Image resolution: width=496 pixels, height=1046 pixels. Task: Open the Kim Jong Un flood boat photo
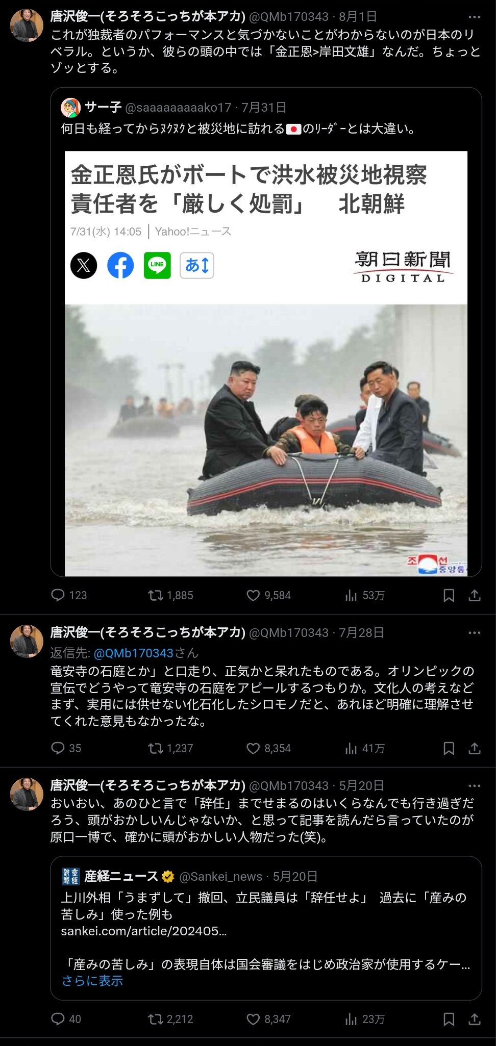tap(266, 440)
